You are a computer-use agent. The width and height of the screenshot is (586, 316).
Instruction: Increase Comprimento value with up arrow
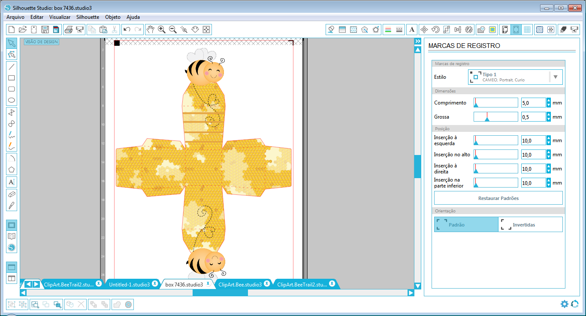[x=549, y=101]
